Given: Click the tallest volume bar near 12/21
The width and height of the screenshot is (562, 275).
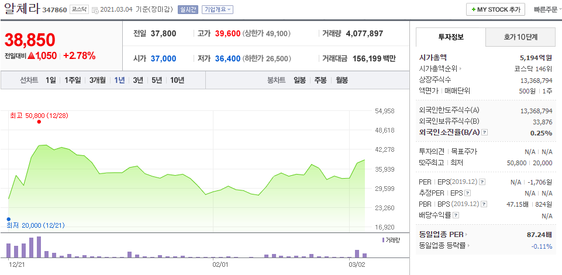Looking at the screenshot, I should 39,247.
